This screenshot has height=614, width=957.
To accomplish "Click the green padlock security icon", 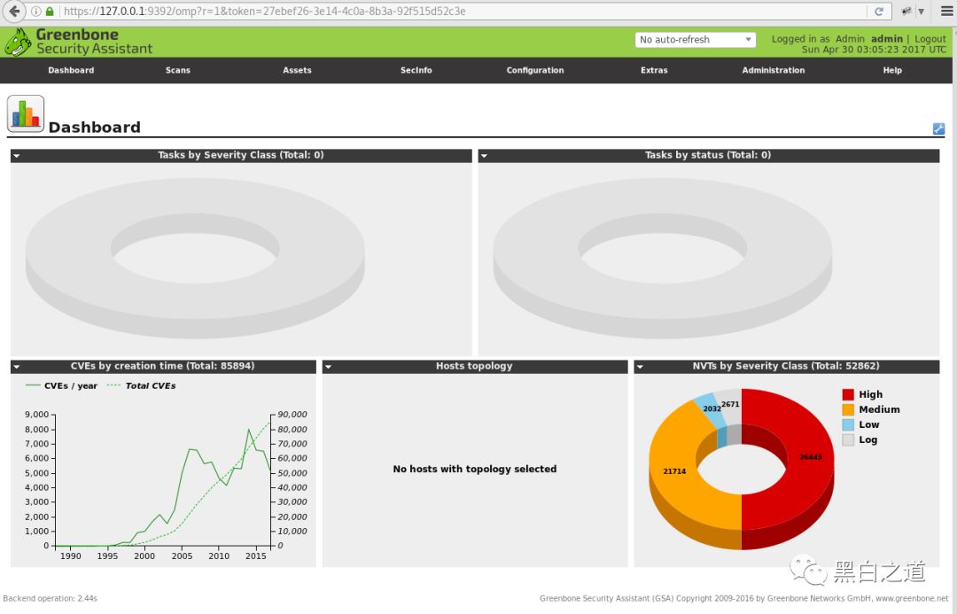I will pyautogui.click(x=50, y=11).
